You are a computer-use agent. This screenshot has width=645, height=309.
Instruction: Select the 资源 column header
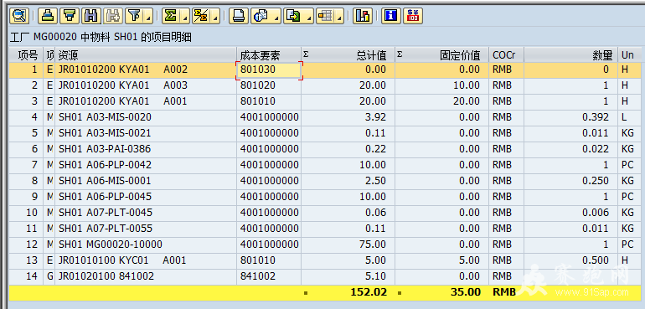click(146, 54)
